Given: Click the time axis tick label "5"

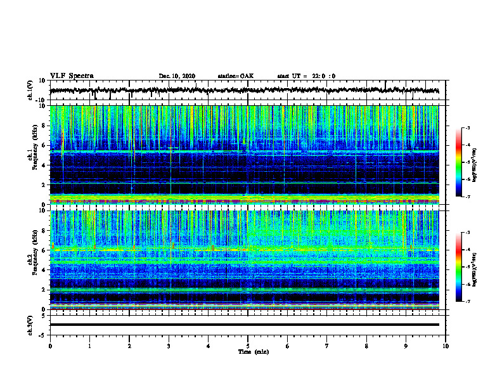Looking at the screenshot, I should tap(248, 346).
